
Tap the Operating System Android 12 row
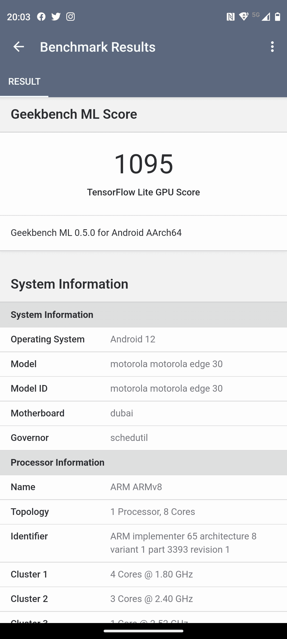(x=143, y=339)
